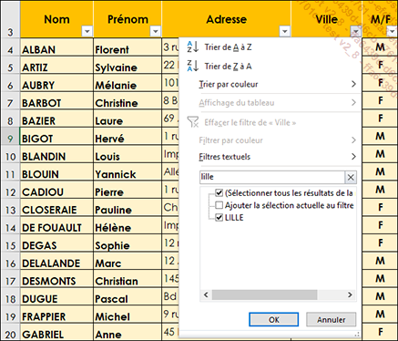The image size is (398, 341).
Task: Select the cell DE FOUAULT
Action: [x=56, y=225]
